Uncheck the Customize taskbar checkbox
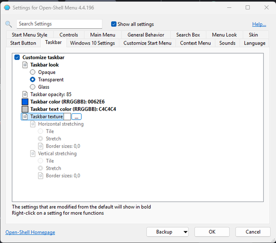 tap(17, 57)
